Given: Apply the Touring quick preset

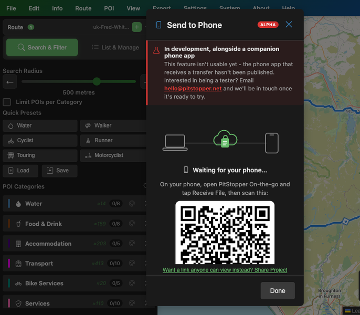Looking at the screenshot, I should pyautogui.click(x=40, y=155).
